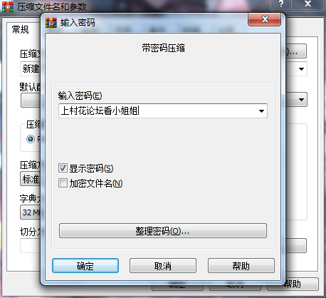
Task: Click the question mark help icon in title bar
Action: pos(281,4)
